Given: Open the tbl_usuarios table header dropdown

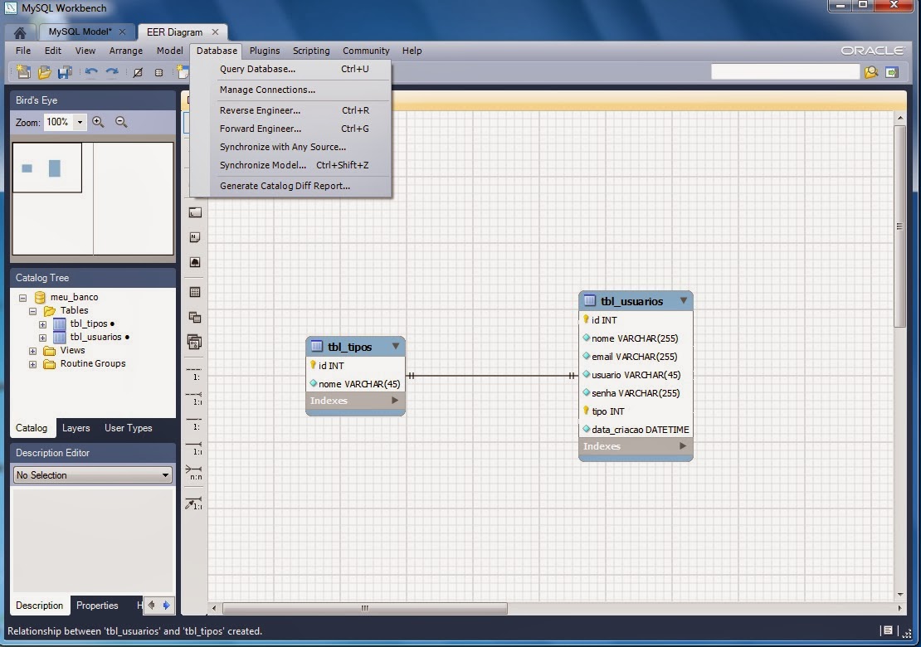Looking at the screenshot, I should click(x=684, y=300).
